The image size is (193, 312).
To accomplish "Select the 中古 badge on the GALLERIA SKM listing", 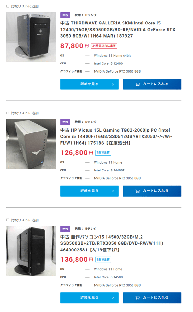I will click(65, 15).
